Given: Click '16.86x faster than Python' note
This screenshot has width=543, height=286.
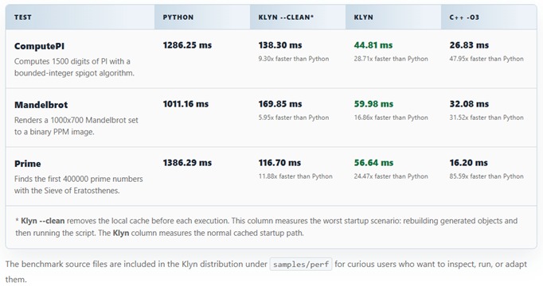Looking at the screenshot, I should (x=391, y=118).
